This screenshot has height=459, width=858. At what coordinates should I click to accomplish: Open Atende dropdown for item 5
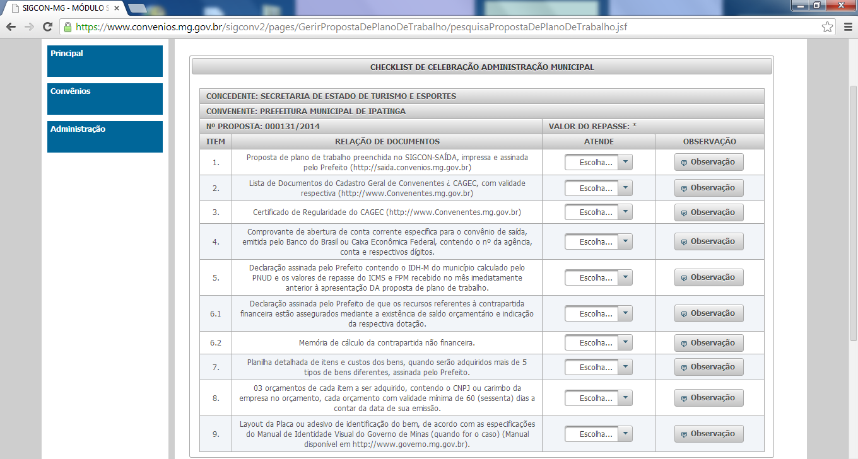point(598,277)
